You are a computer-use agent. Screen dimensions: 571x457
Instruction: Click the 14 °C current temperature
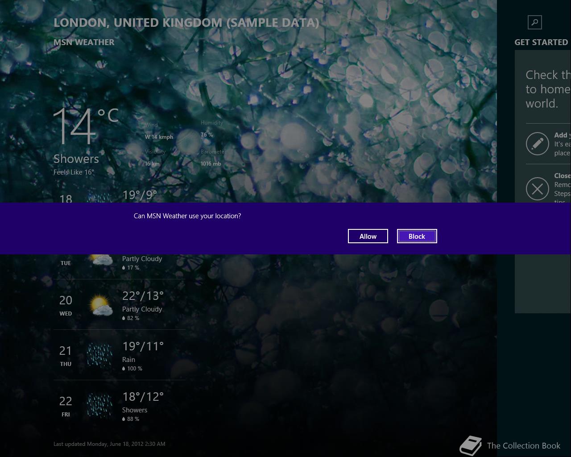point(86,125)
